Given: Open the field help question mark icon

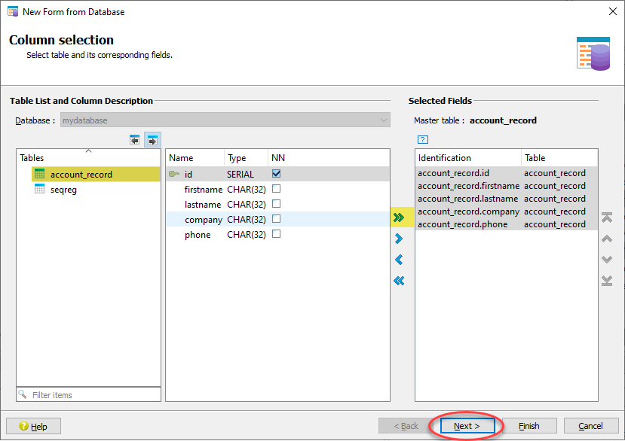Looking at the screenshot, I should (x=423, y=139).
